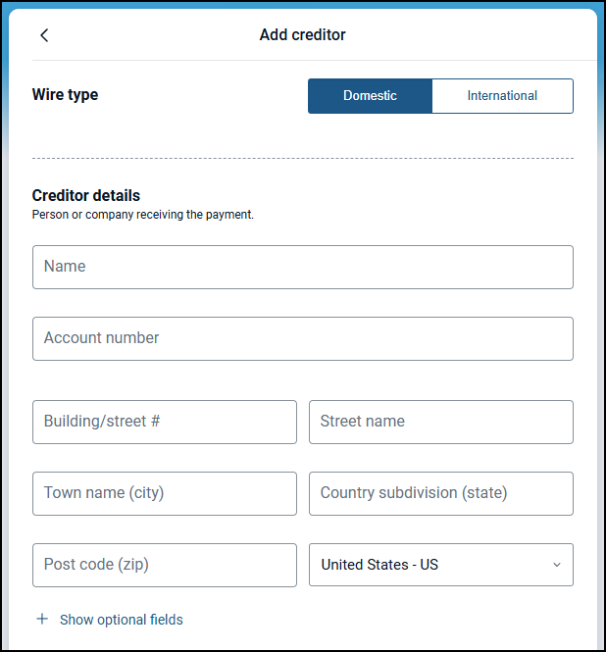Select the Domestic wire type

pos(370,96)
